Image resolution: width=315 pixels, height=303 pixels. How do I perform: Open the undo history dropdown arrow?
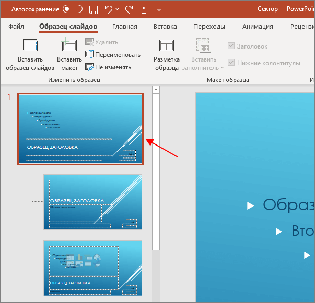118,9
